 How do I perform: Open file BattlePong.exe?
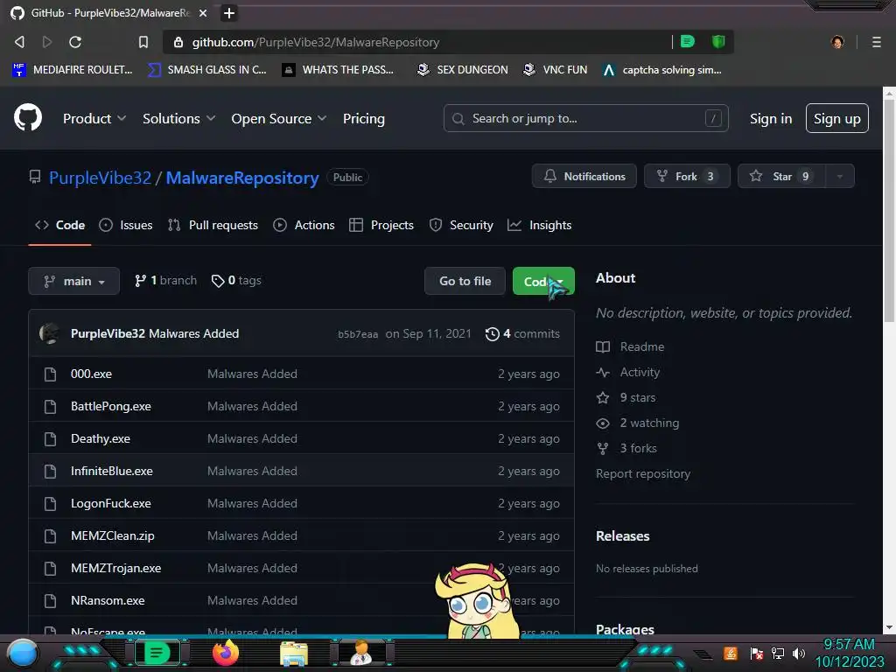pos(111,406)
